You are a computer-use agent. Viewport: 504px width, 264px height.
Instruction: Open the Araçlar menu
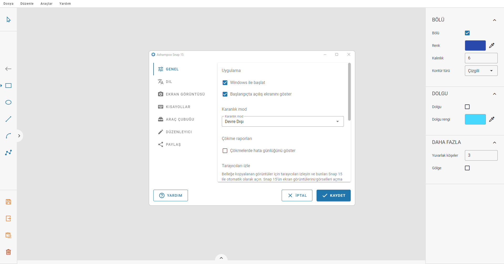pos(46,4)
